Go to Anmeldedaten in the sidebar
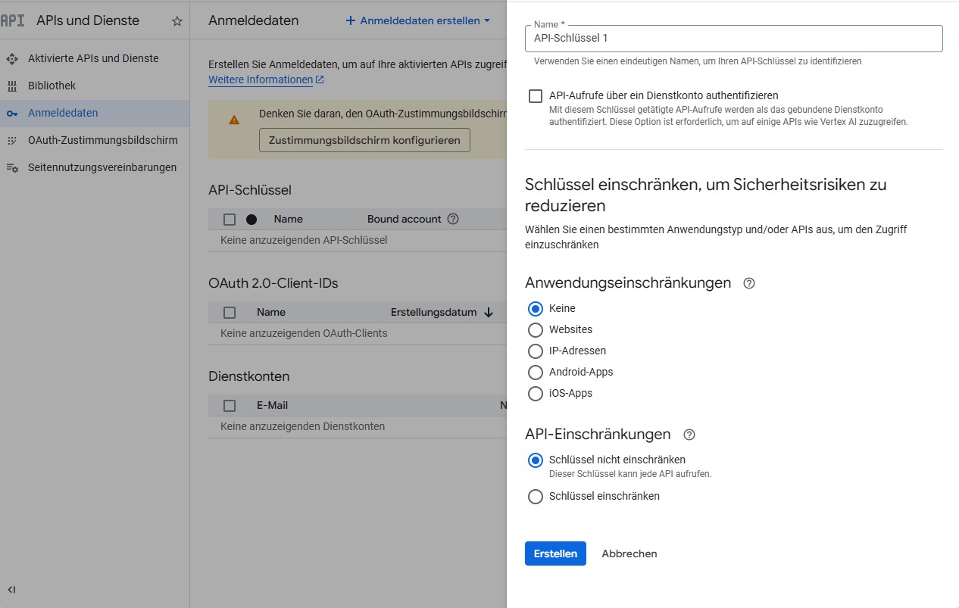 pos(63,113)
